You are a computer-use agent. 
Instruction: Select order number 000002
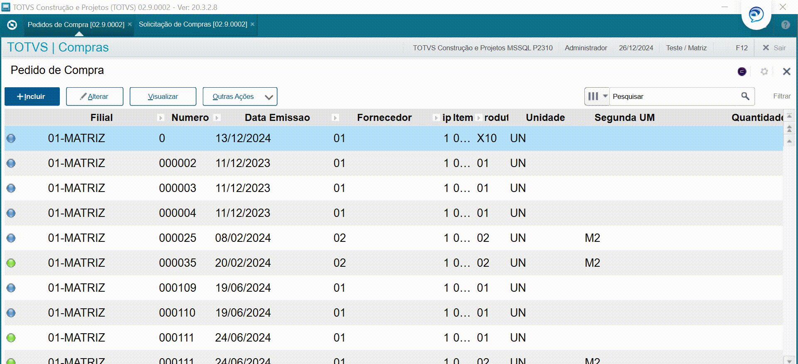pos(177,163)
